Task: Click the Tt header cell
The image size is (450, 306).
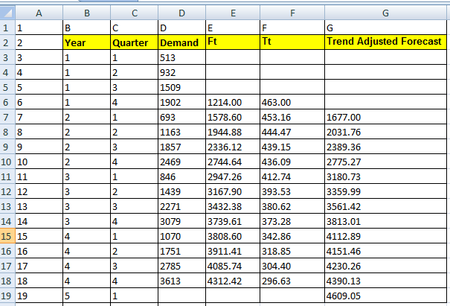Action: (292, 42)
